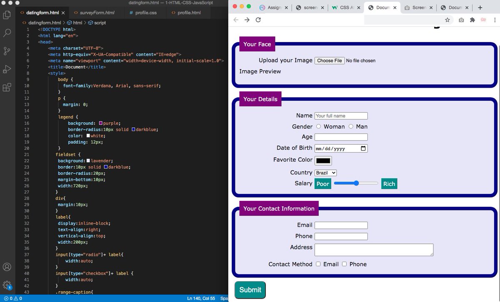Click the Name input field
The height and width of the screenshot is (302, 500).
[x=341, y=116]
